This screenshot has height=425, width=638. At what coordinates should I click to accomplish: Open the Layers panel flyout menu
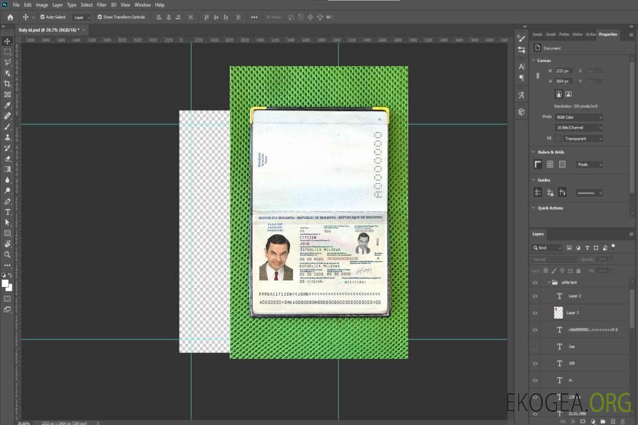click(631, 234)
